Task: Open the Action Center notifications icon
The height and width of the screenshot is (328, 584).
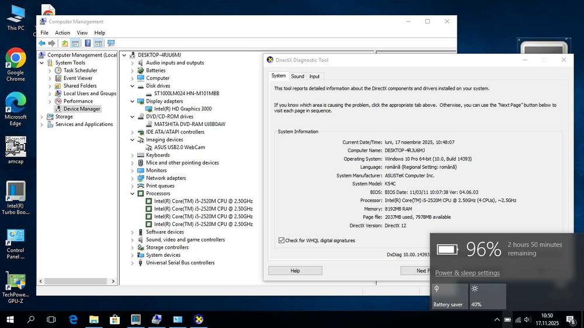Action: click(x=571, y=320)
